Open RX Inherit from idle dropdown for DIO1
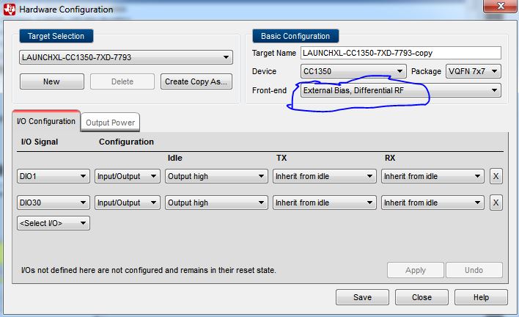 pyautogui.click(x=432, y=176)
